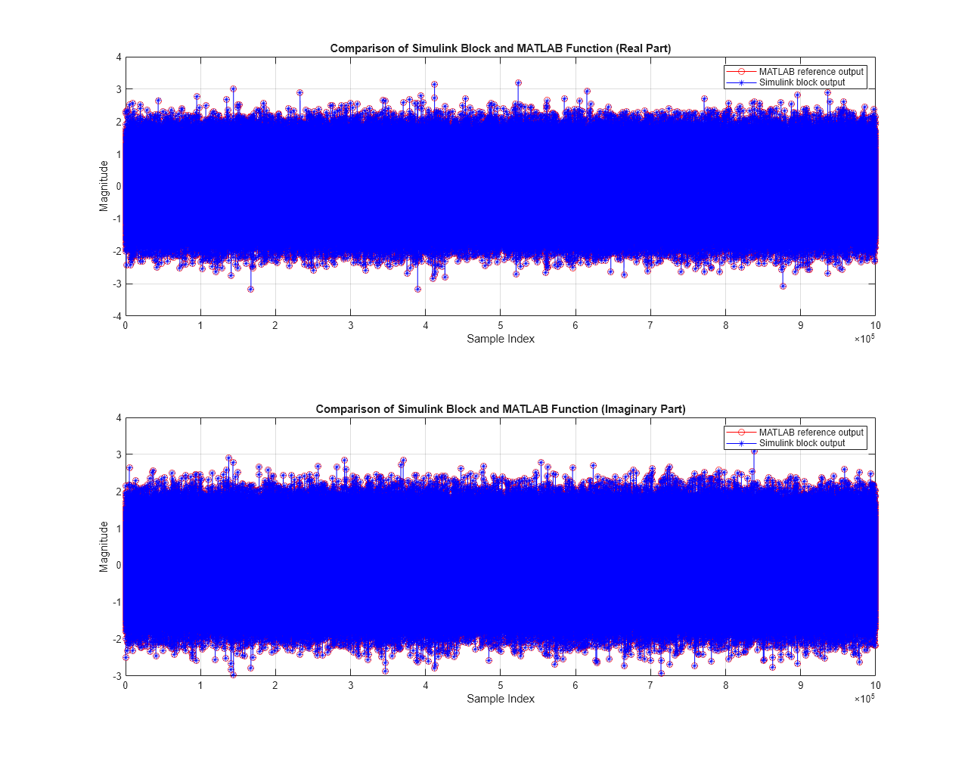Image resolution: width=968 pixels, height=760 pixels.
Task: Click the blue asterisk marker in bottom legend
Action: click(741, 443)
